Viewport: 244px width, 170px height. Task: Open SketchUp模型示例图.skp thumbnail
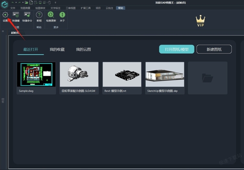tap(165, 74)
